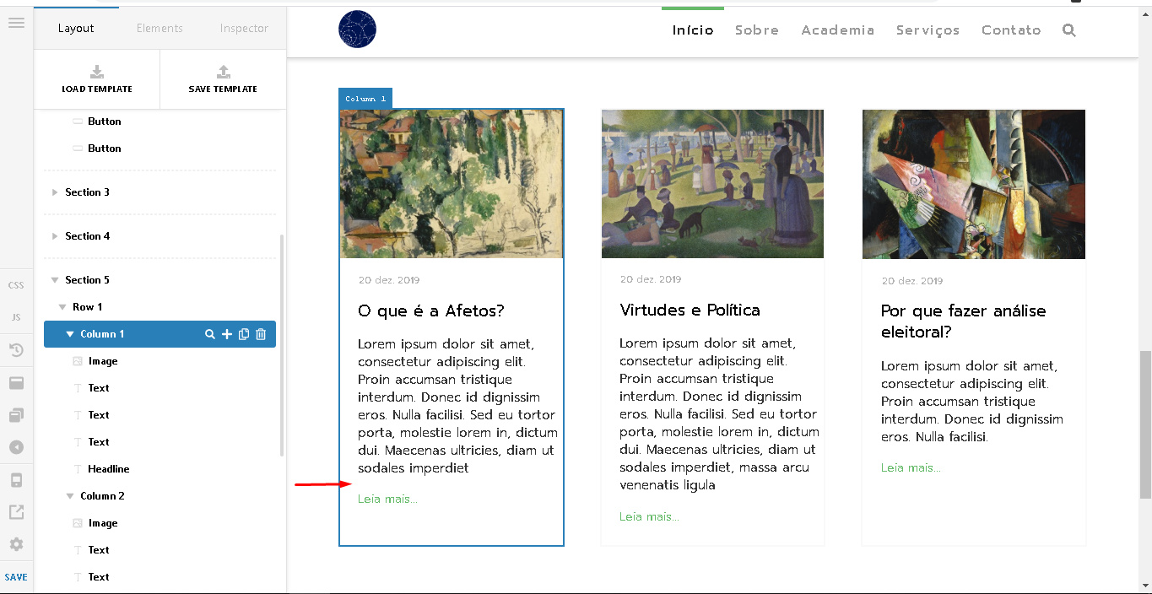Open the Contato menu item
This screenshot has height=594, width=1152.
click(x=1011, y=30)
